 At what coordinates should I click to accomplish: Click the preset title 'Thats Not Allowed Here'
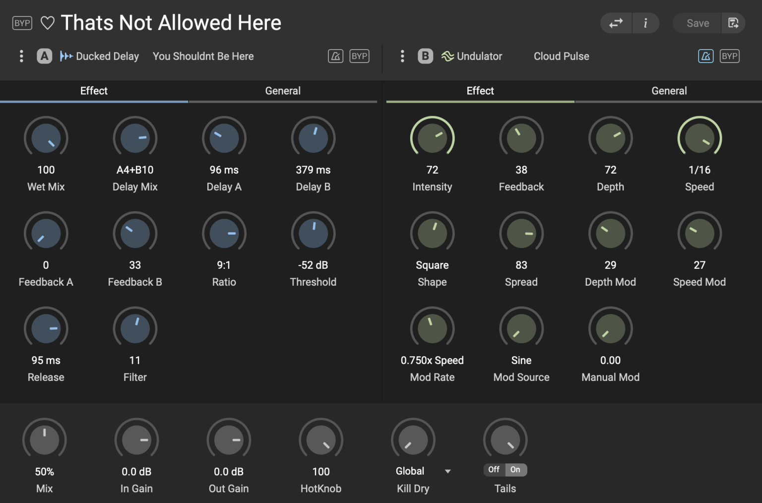pos(171,23)
